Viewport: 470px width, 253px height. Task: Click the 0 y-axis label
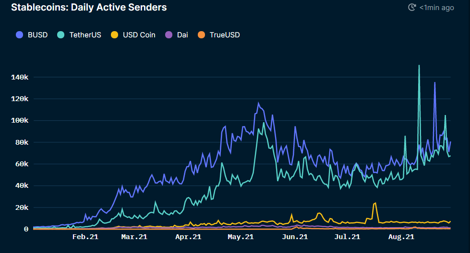coord(26,229)
